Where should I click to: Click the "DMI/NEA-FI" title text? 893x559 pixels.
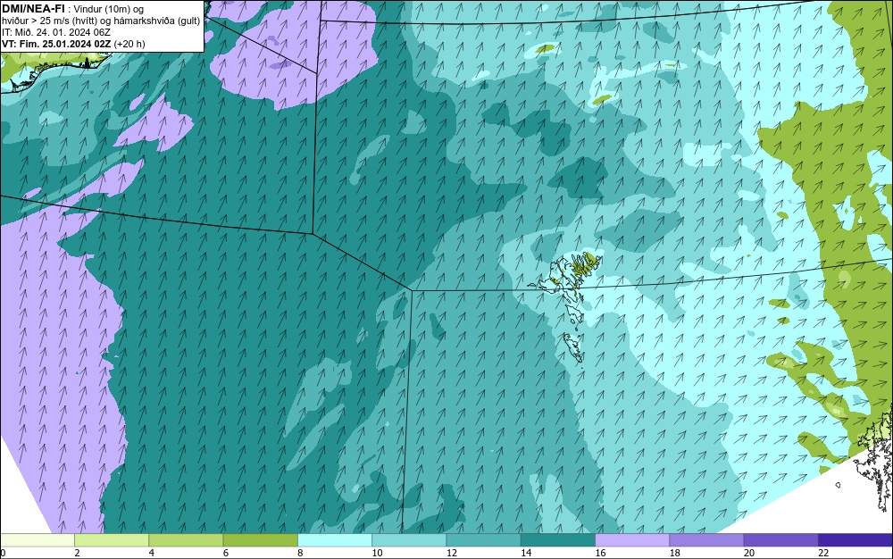33,9
